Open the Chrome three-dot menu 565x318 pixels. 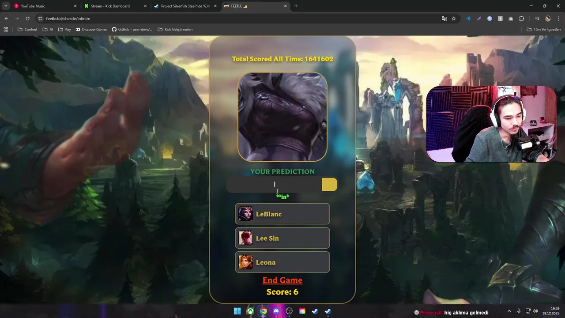[x=559, y=19]
